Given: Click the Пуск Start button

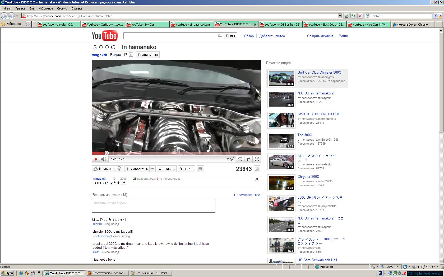Looking at the screenshot, I should (x=7, y=273).
